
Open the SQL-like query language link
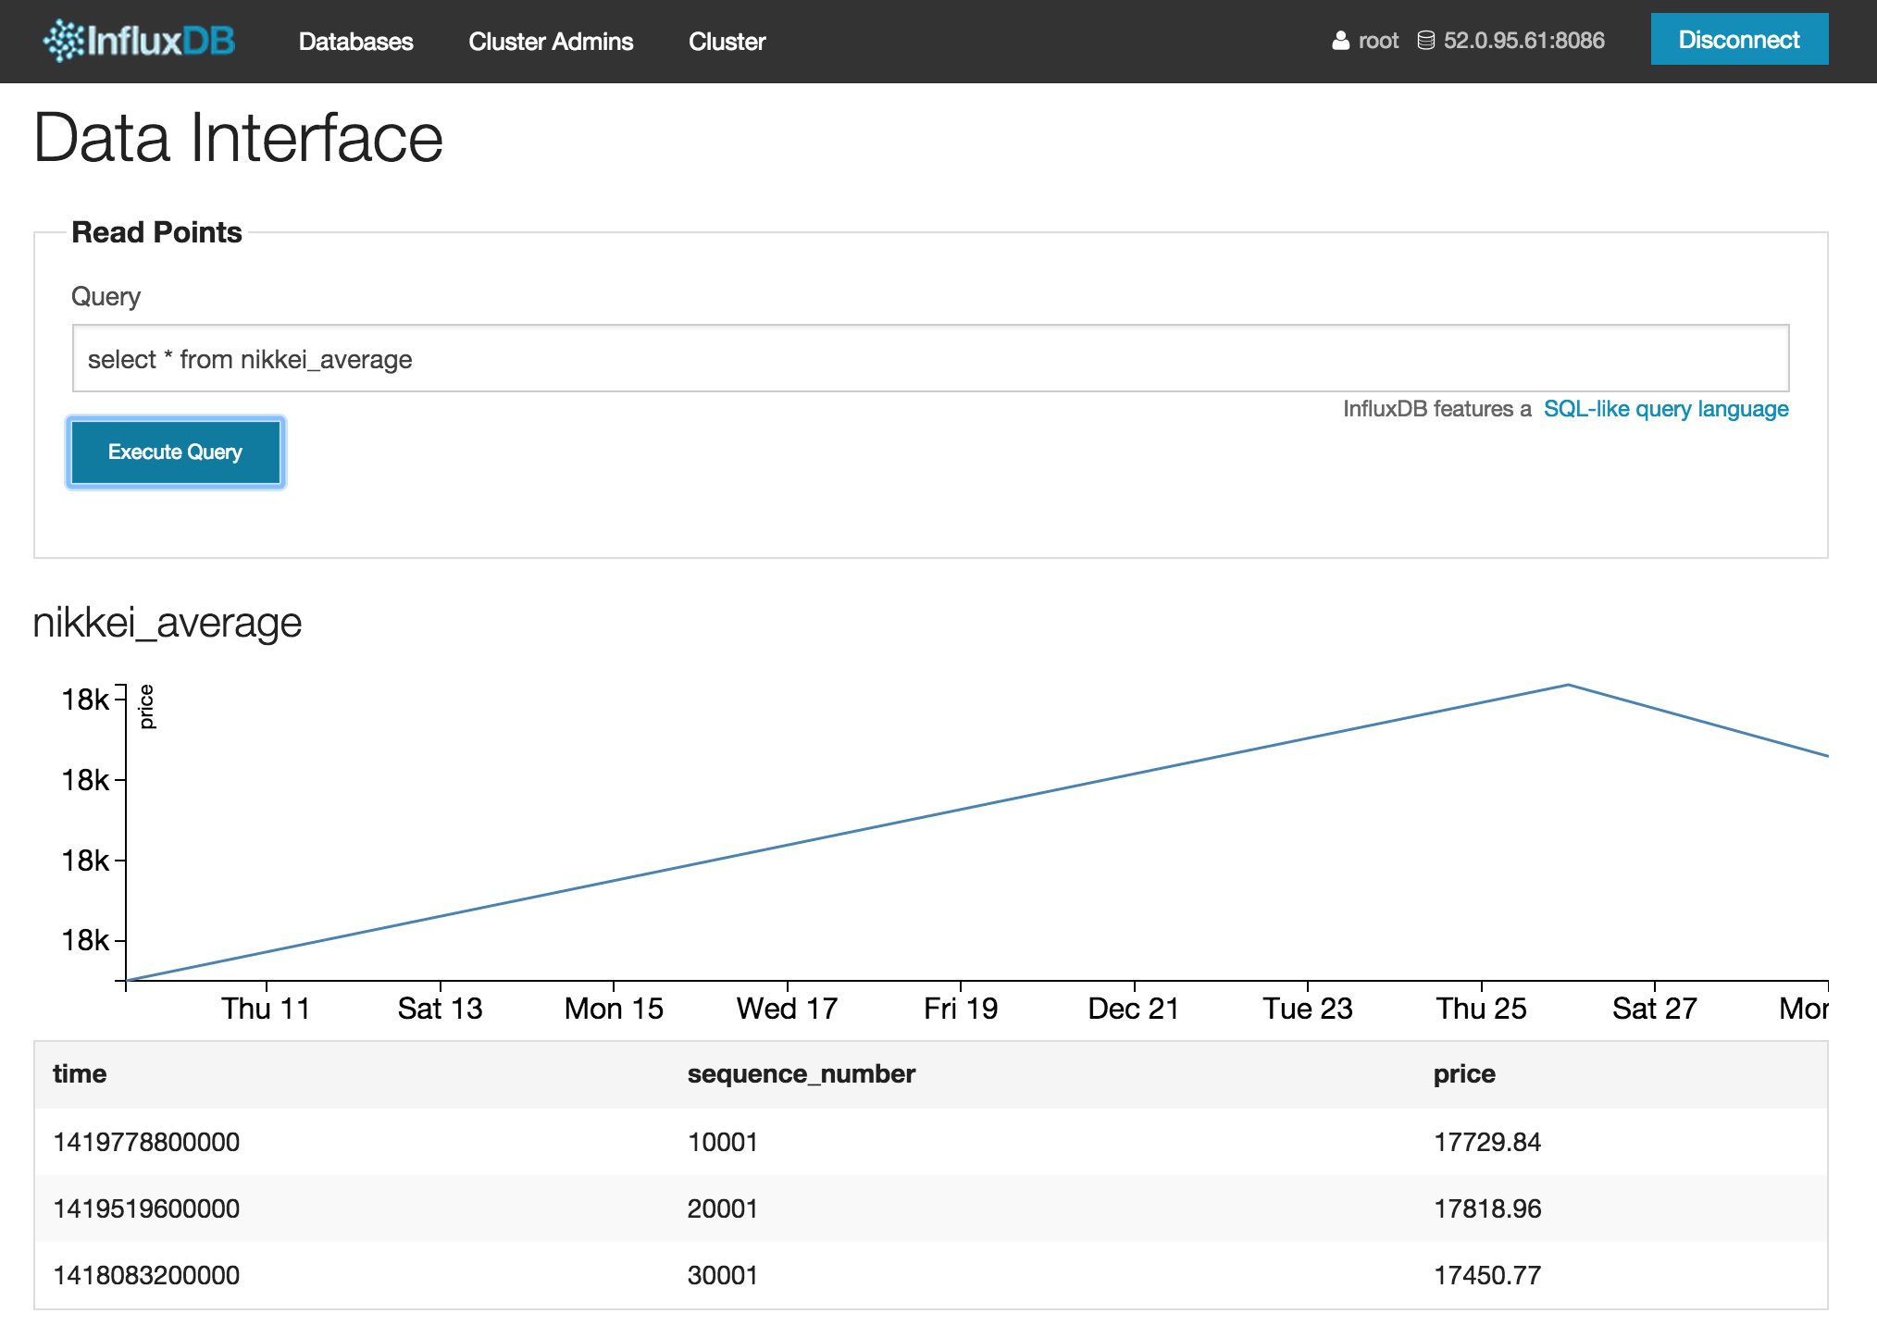coord(1665,409)
